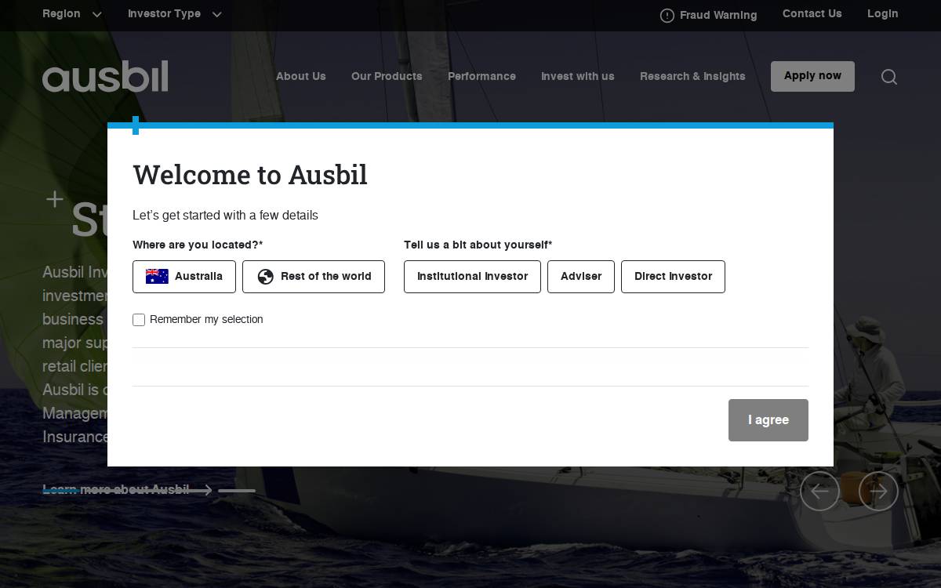Click the carousel slide indicator bar
Image resolution: width=941 pixels, height=588 pixels.
(x=237, y=491)
